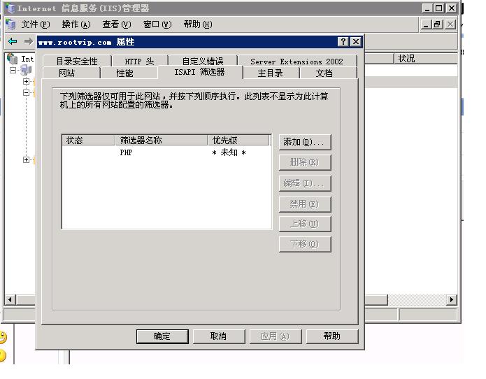Minimize the inner MMC child window
This screenshot has height=379, width=486.
[x=426, y=24]
